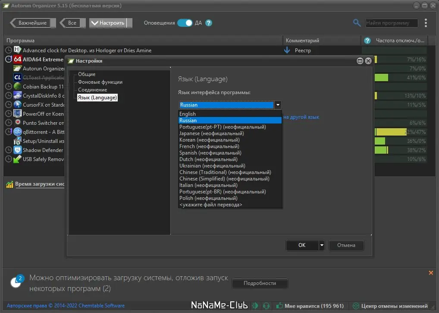The image size is (439, 313).
Task: Open the Chemtable Software copyright link
Action: tap(66, 306)
